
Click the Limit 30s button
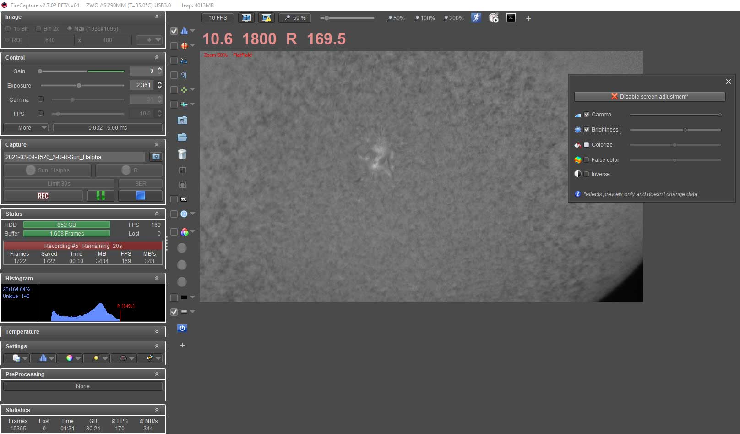coord(59,184)
